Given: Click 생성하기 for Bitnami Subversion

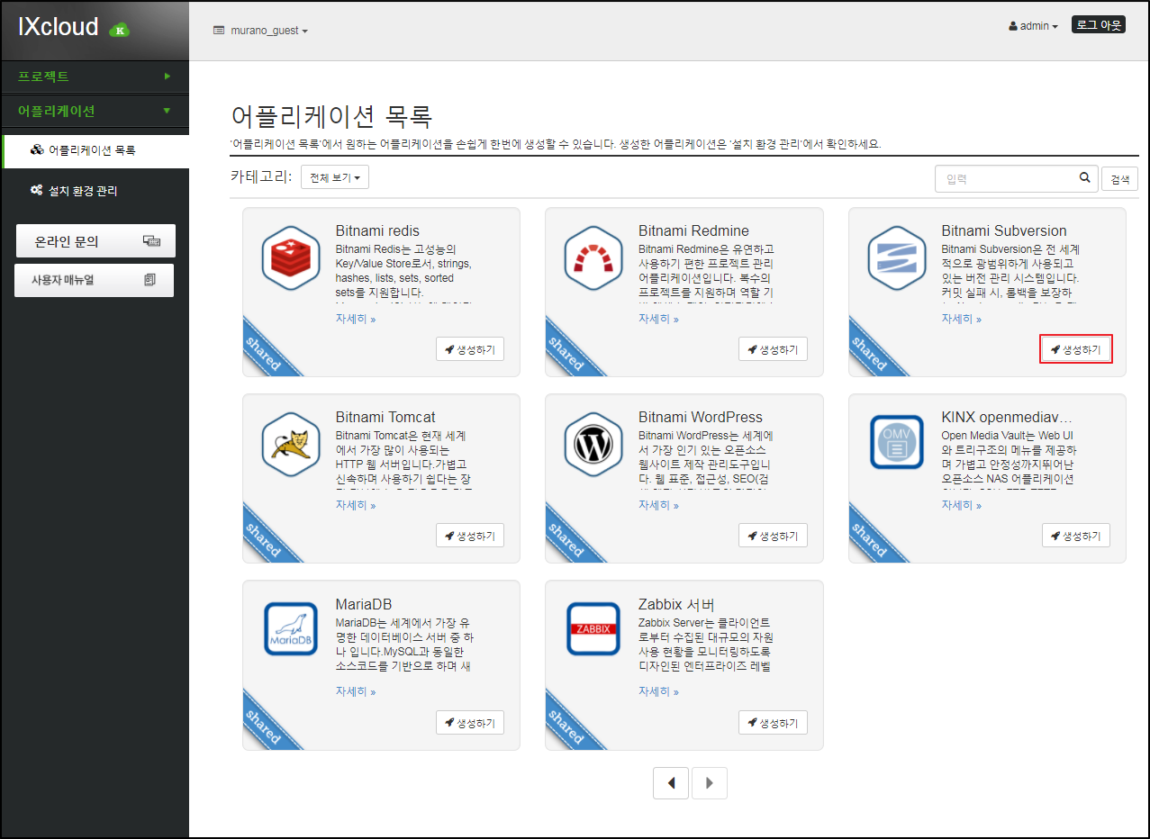Looking at the screenshot, I should [x=1076, y=349].
